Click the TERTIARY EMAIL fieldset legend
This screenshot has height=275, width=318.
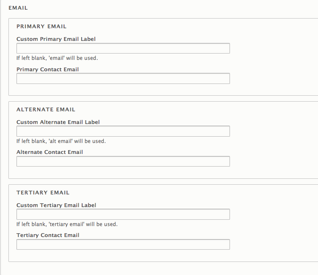click(x=43, y=192)
